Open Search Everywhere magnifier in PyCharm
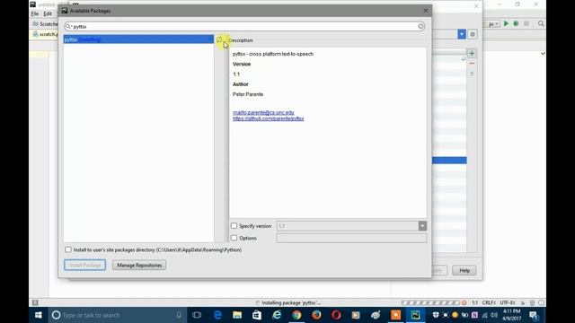 [541, 23]
